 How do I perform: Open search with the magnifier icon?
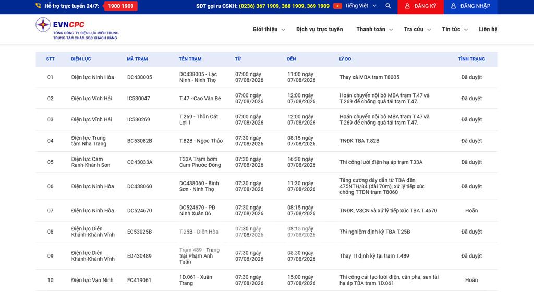click(388, 6)
